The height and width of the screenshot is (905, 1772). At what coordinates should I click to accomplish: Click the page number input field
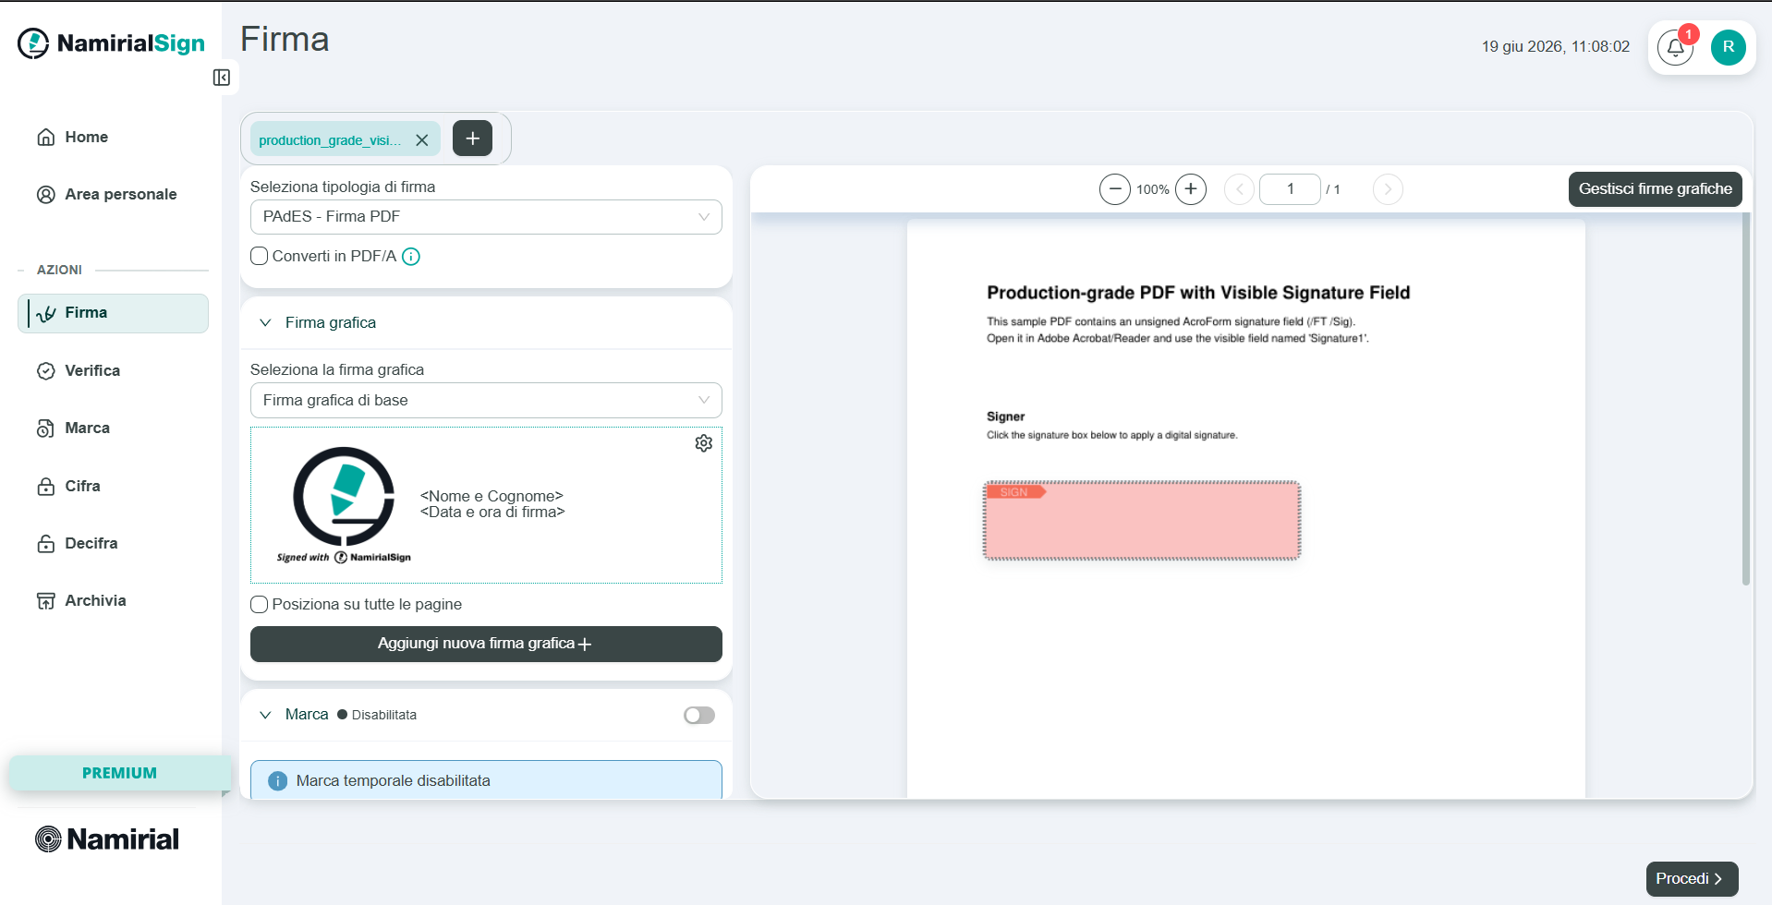tap(1290, 189)
